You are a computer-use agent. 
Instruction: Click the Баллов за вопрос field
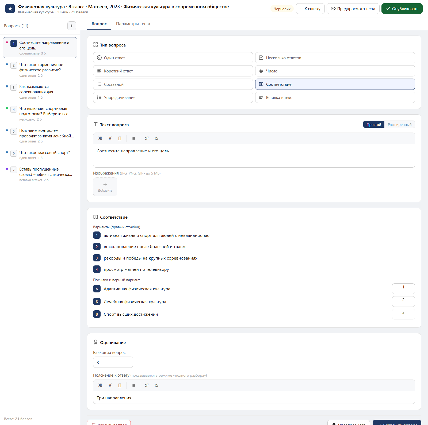point(113,362)
